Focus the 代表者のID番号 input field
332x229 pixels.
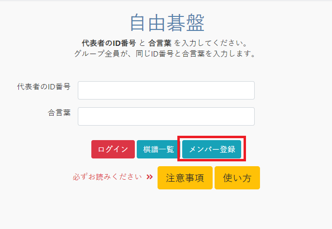[166, 90]
